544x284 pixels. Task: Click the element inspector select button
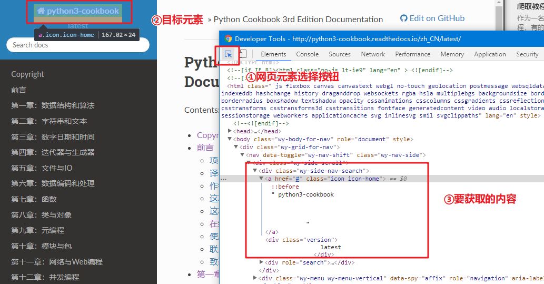[228, 54]
